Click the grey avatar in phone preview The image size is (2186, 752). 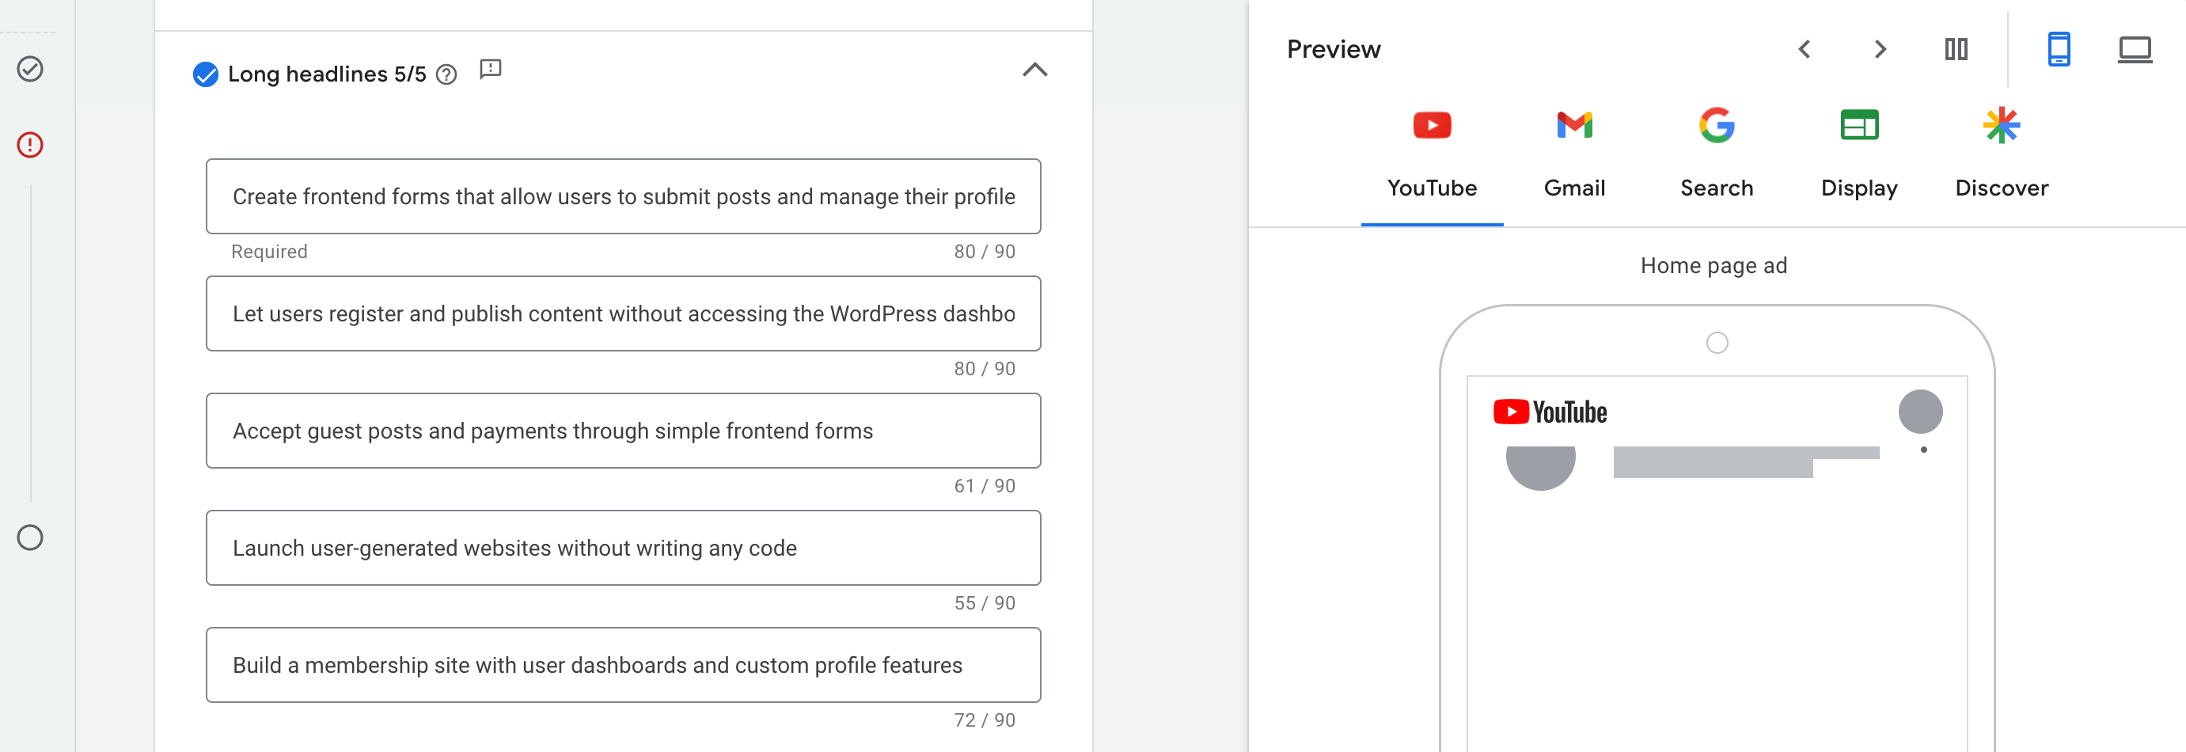tap(1920, 412)
